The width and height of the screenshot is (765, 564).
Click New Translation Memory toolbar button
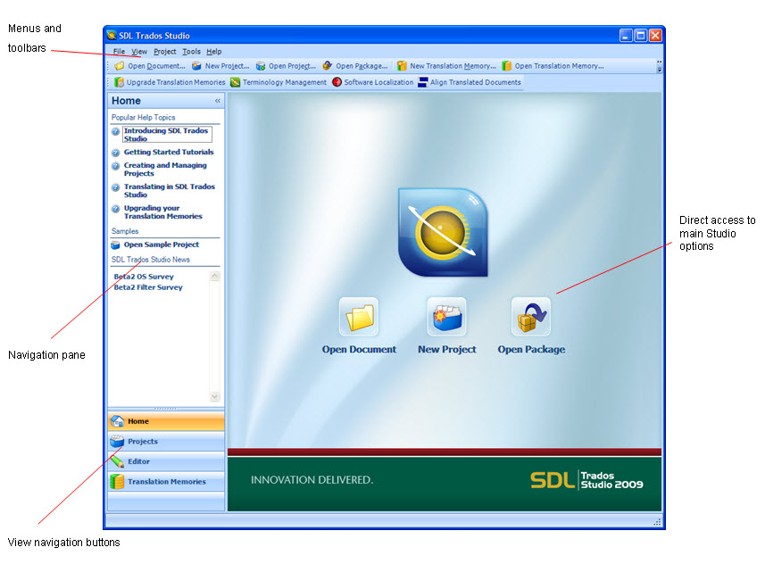pos(446,66)
